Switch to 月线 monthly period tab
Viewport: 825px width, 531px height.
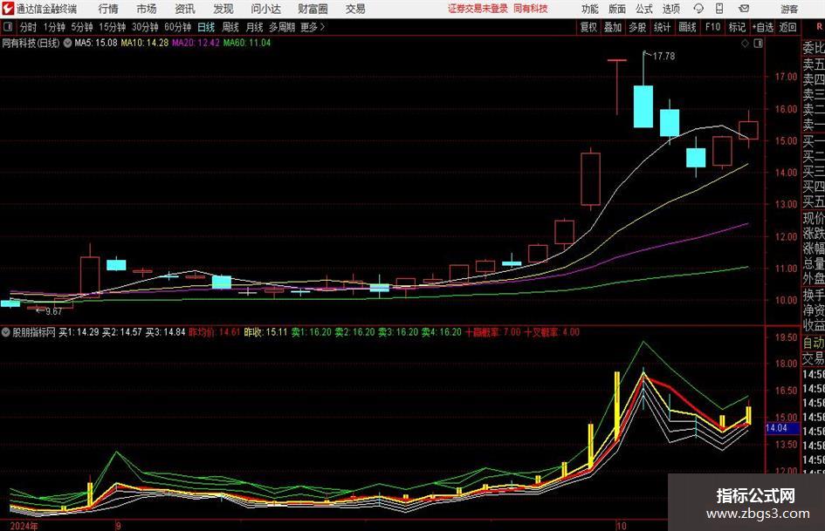tap(255, 27)
